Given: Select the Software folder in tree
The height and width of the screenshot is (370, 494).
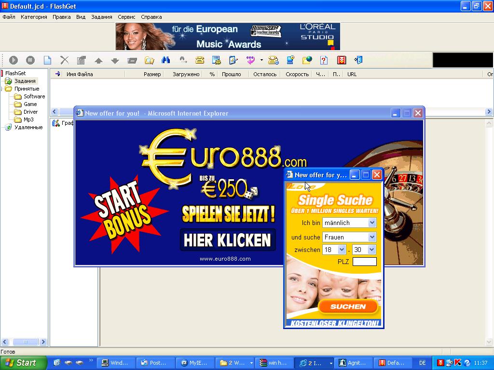Looking at the screenshot, I should click(34, 96).
